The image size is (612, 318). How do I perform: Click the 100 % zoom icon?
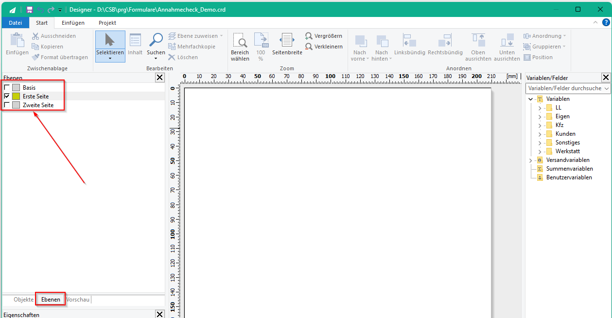click(x=261, y=40)
